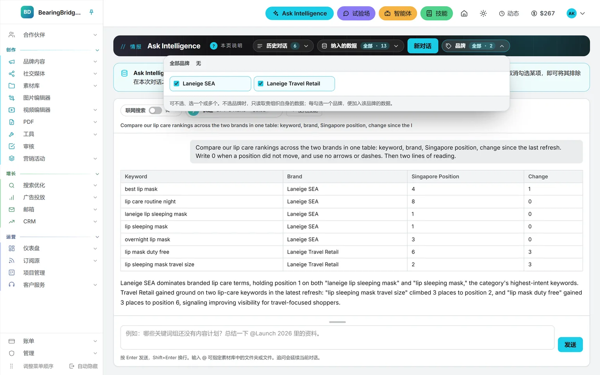Click the message input box
Viewport: 600px width, 375px height.
click(x=337, y=337)
